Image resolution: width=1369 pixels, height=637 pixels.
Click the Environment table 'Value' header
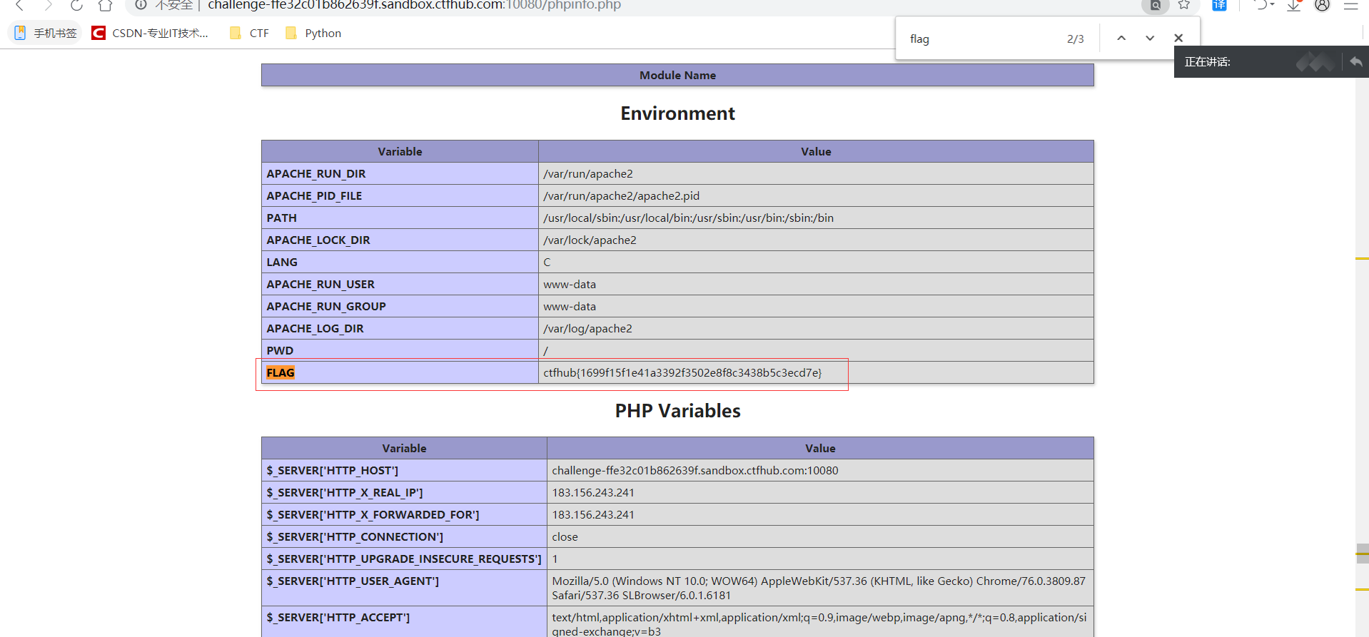816,151
